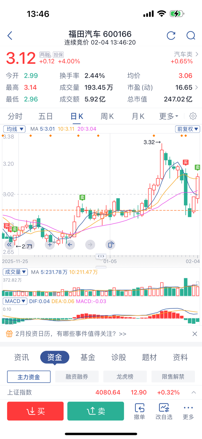This screenshot has width=202, height=439.
Task: Refresh the stock quote
Action: click(171, 35)
